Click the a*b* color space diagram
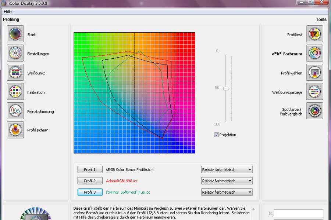Viewport: 331px width, 220px height. [135, 93]
